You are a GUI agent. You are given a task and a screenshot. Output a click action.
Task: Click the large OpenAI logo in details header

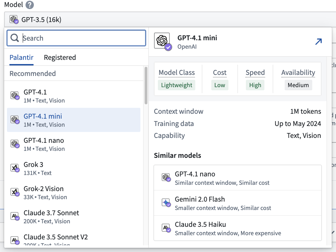point(163,41)
